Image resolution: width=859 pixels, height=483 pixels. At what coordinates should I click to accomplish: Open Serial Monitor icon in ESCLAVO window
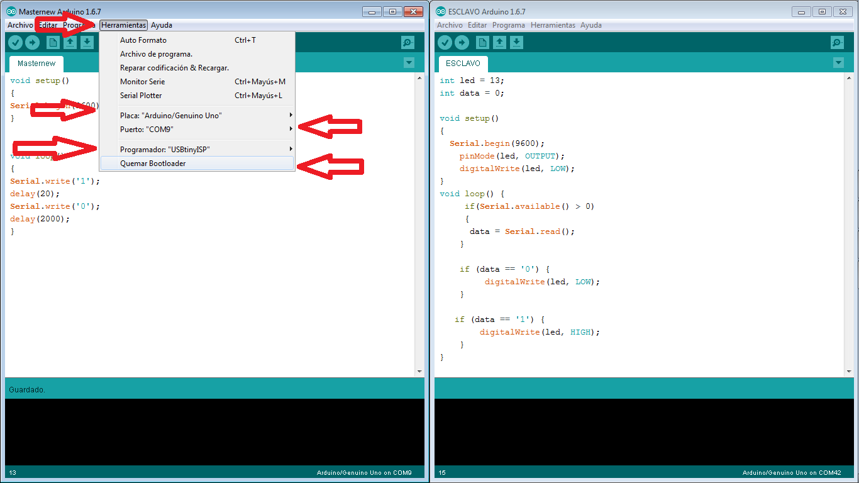coord(838,42)
